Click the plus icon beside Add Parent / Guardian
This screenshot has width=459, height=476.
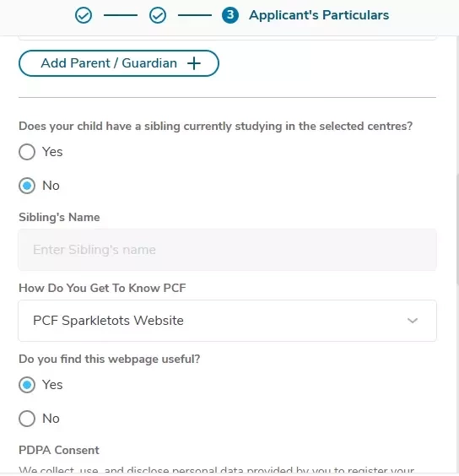click(x=194, y=63)
